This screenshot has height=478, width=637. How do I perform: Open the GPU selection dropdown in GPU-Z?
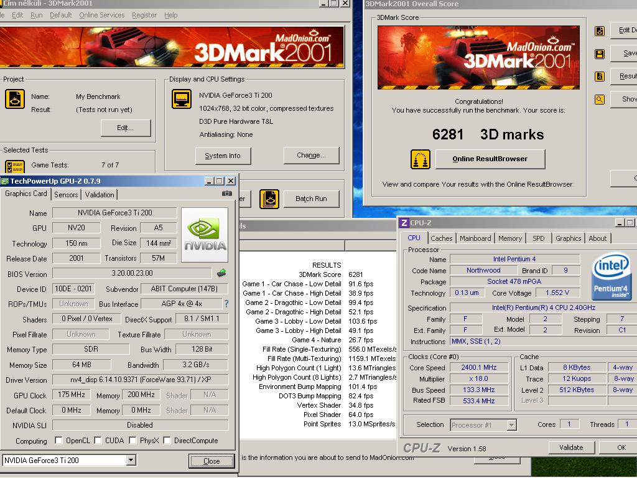pos(131,460)
